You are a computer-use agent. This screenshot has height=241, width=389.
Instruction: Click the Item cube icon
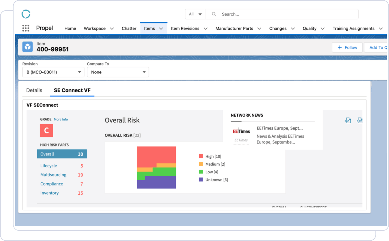(28, 47)
